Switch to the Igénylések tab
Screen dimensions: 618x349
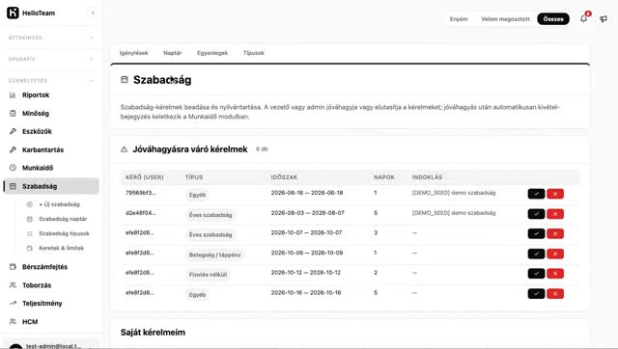[134, 53]
